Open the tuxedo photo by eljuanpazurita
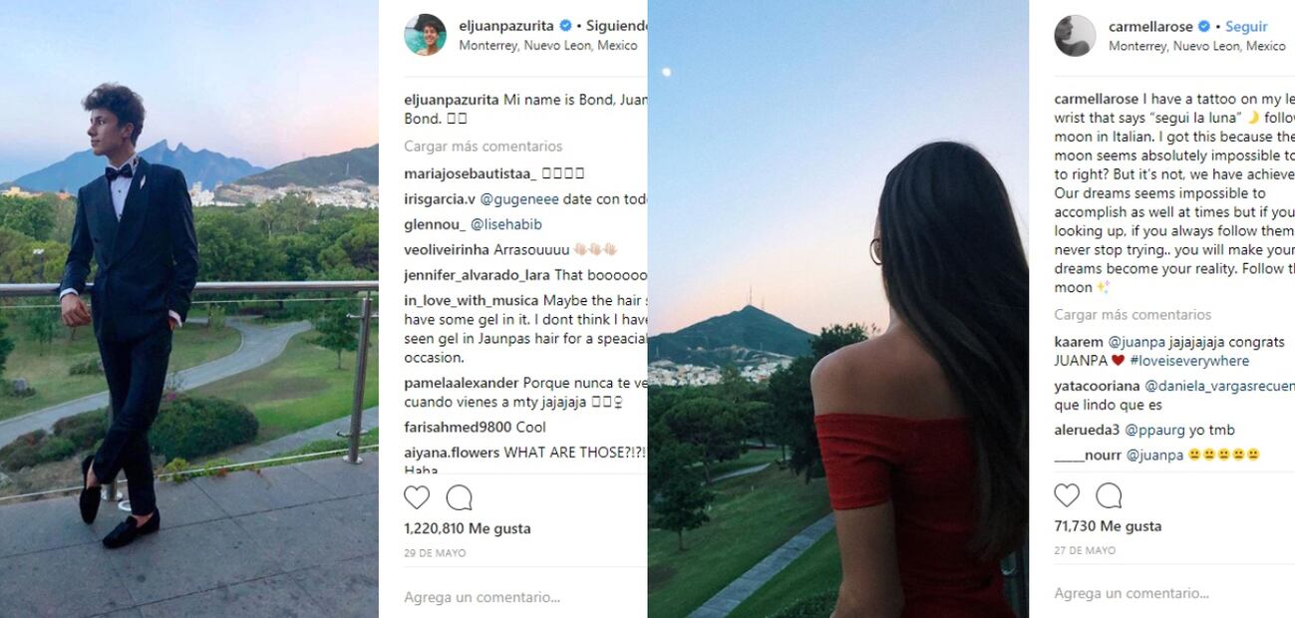The width and height of the screenshot is (1295, 618). 189,309
